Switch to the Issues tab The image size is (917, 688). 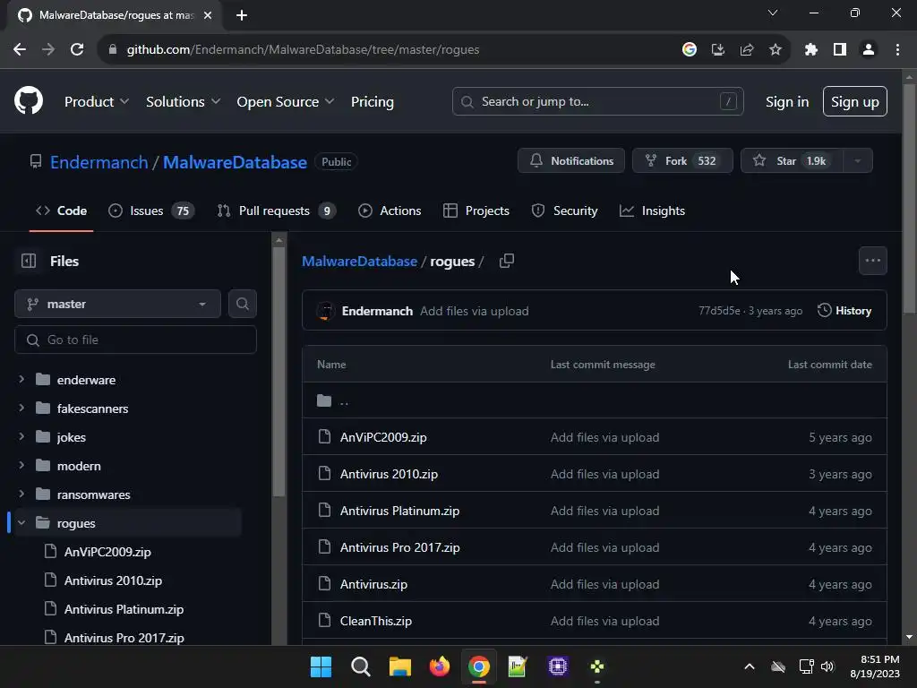150,211
